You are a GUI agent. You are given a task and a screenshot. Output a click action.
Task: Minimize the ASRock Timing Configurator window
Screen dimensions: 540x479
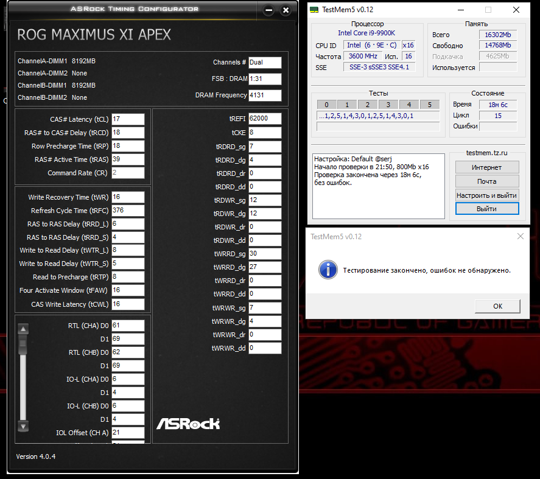point(268,10)
